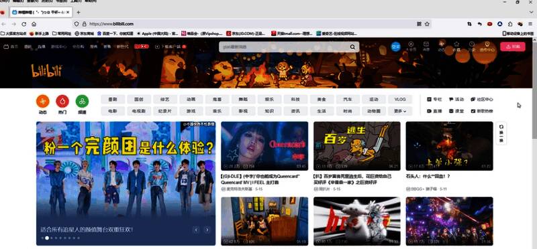Open the Firefox hamburger menu

coord(530,24)
